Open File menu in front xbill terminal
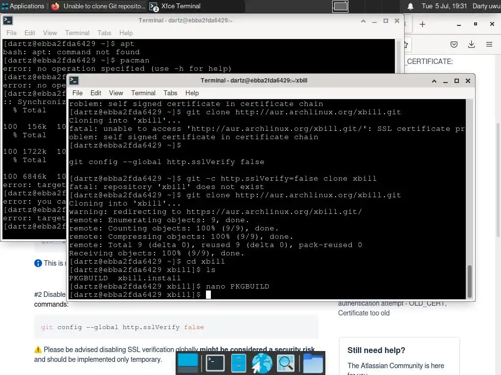The height and width of the screenshot is (375, 501). click(x=77, y=93)
